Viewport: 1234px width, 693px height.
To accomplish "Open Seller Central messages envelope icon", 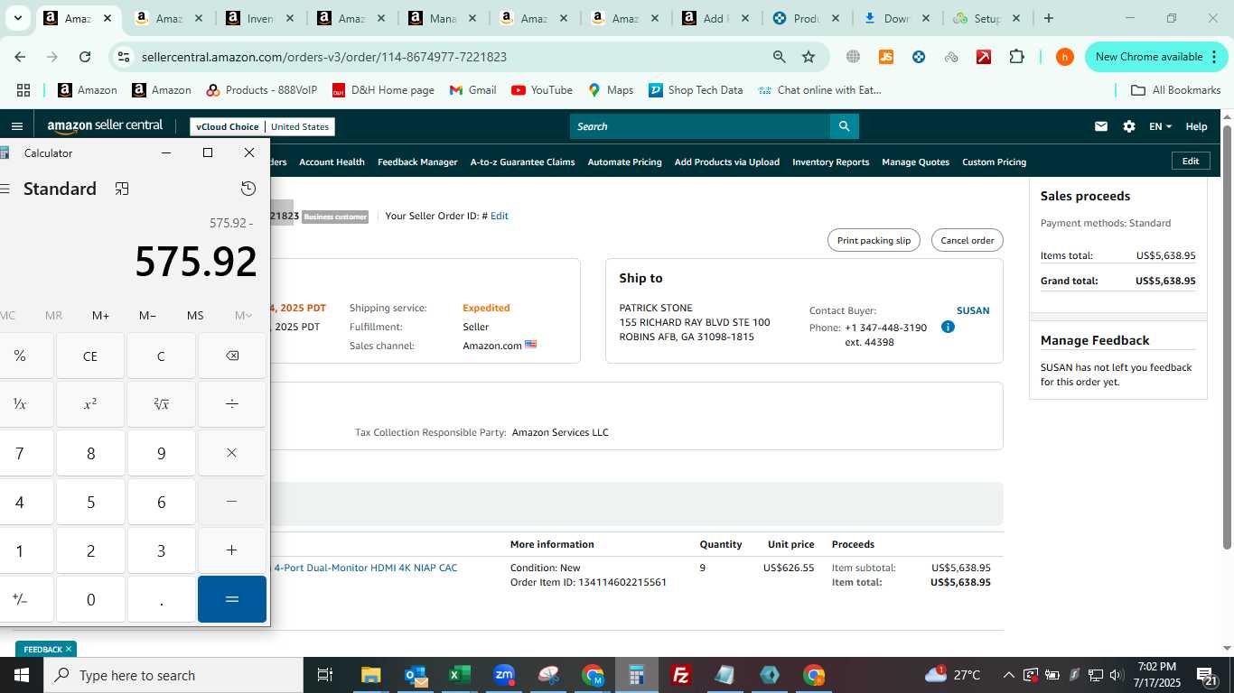I will click(x=1100, y=126).
